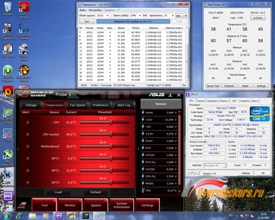This screenshot has height=220, width=275.
Task: Toggle the OPT2 alert checkbox
Action: 28,170
